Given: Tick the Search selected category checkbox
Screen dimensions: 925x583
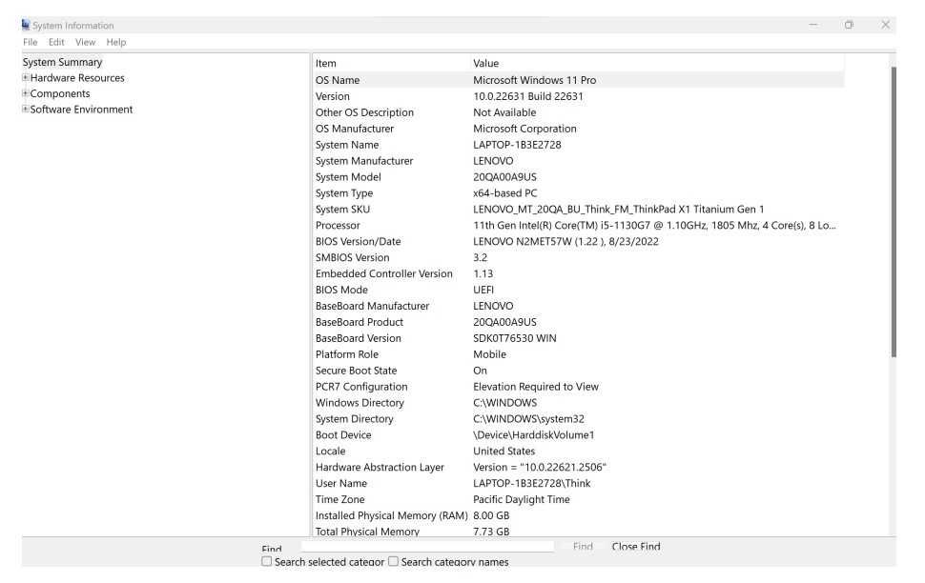Looking at the screenshot, I should 267,561.
